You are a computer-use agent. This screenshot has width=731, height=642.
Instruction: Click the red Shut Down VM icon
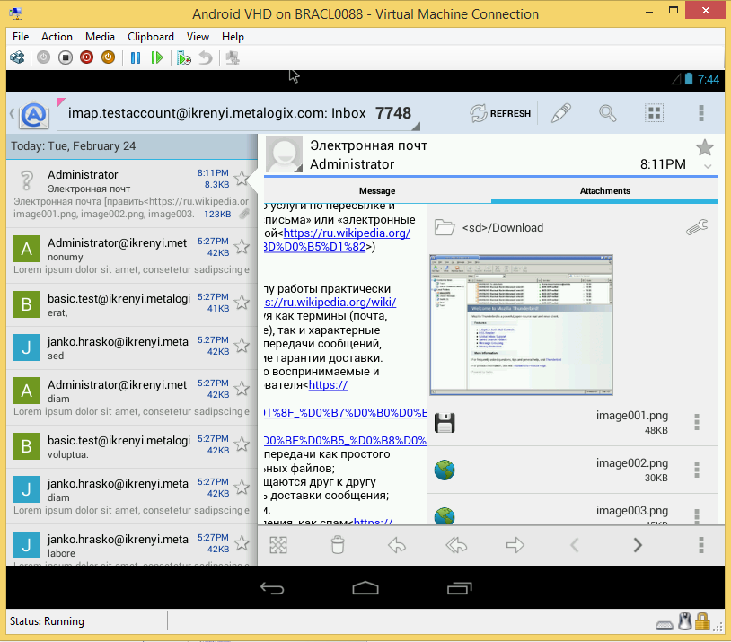(x=87, y=57)
